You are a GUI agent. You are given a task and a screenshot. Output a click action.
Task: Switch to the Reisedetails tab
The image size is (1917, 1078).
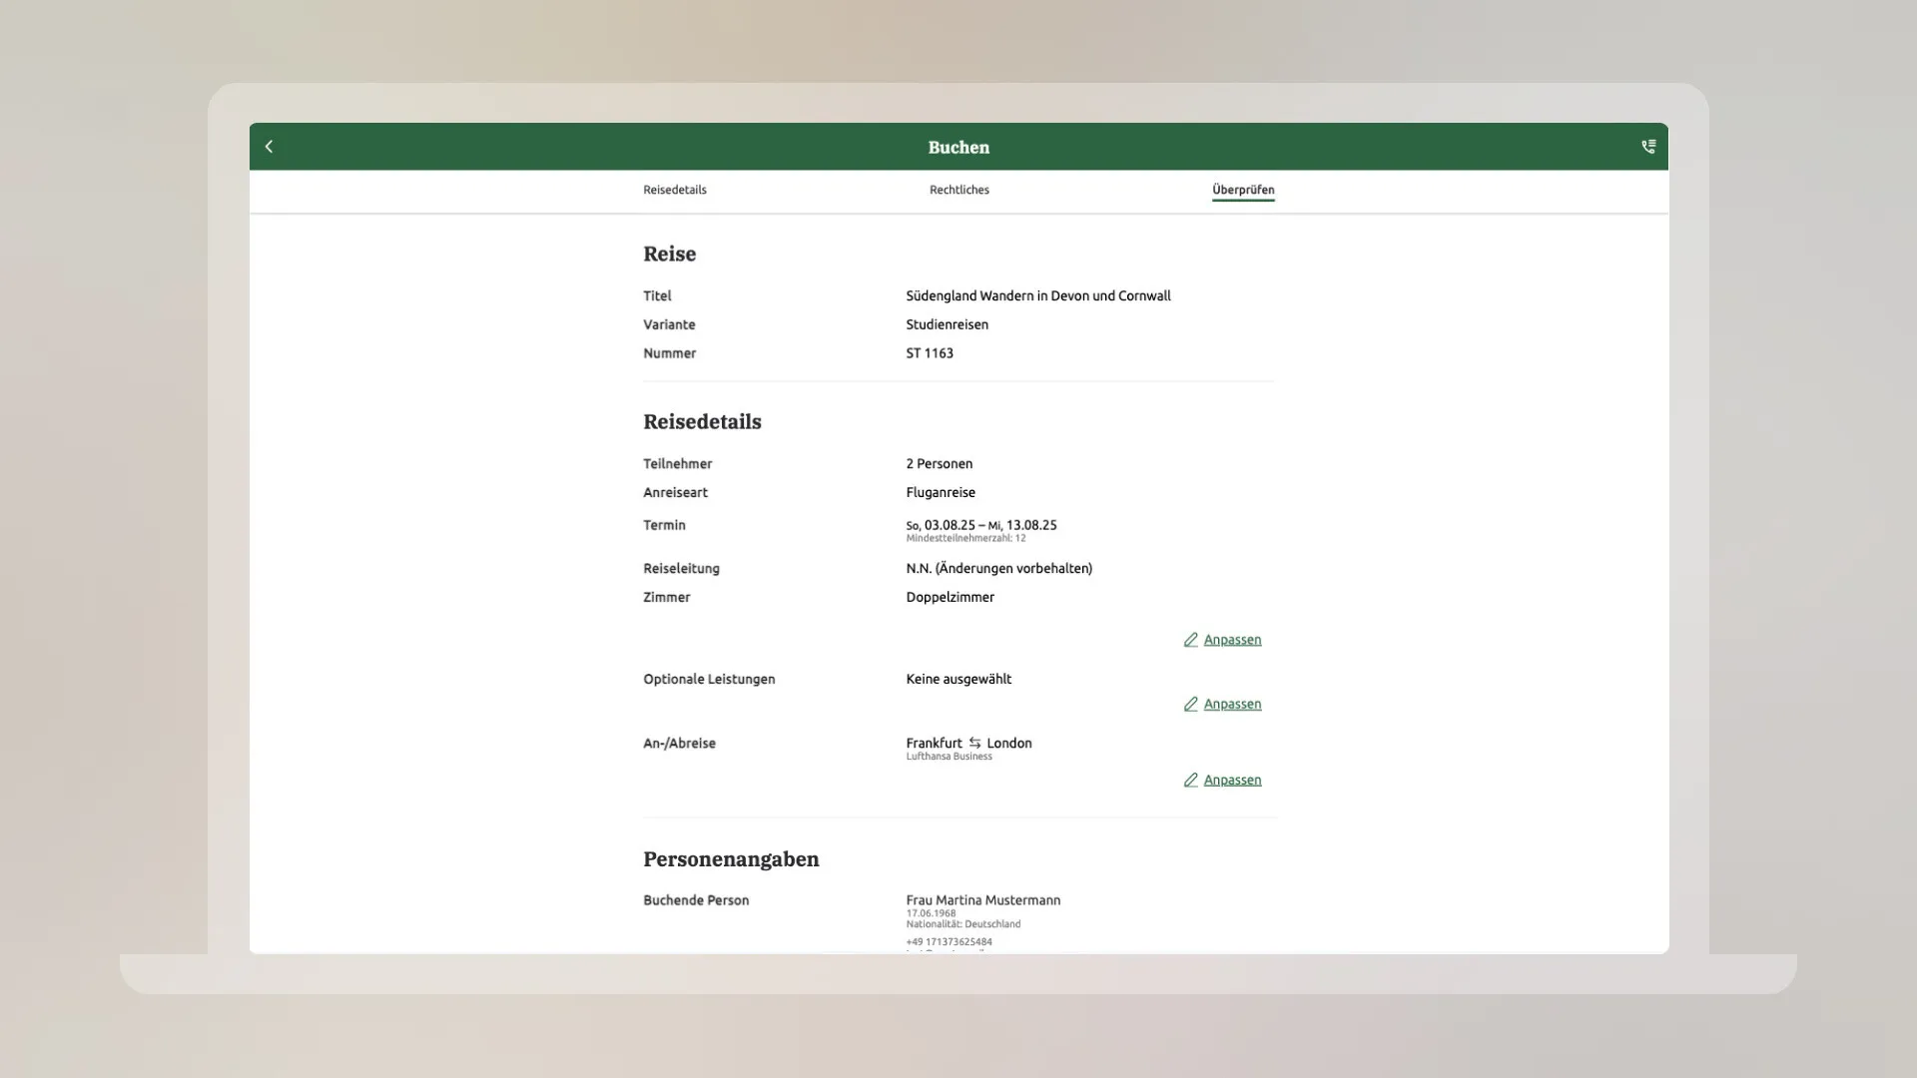pos(675,190)
